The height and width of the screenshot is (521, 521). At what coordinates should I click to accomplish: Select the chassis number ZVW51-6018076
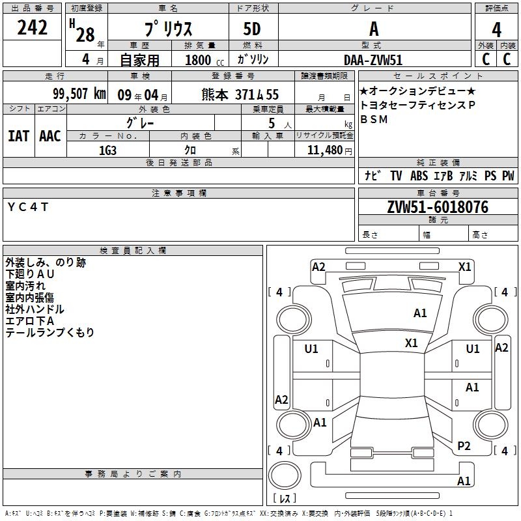(437, 207)
